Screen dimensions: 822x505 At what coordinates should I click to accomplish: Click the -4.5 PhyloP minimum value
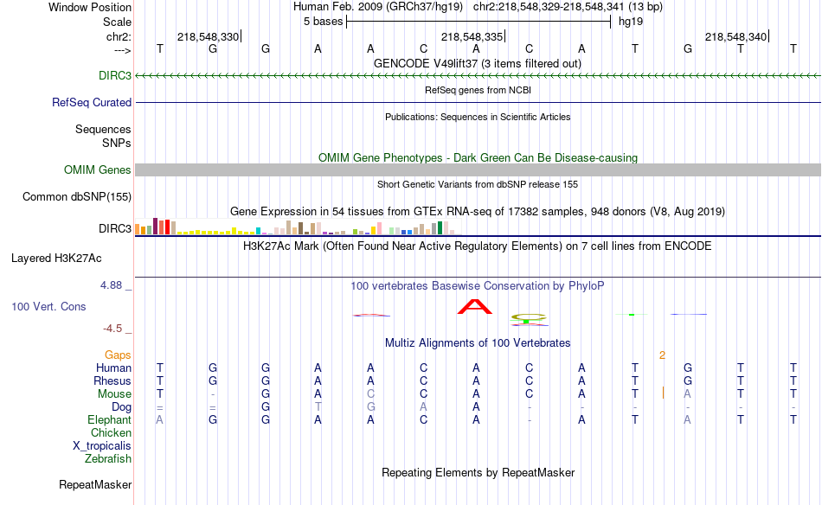[x=112, y=329]
